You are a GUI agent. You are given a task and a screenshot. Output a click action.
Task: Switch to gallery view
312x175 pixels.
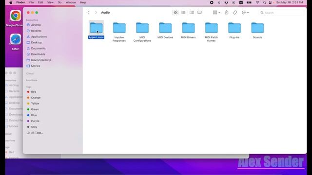click(x=199, y=13)
